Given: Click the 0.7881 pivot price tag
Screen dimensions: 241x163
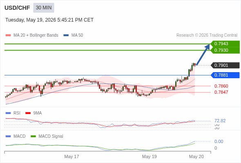Looking at the screenshot, I should (x=225, y=75).
